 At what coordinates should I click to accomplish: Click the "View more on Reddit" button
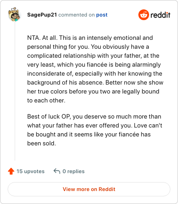click(x=89, y=189)
